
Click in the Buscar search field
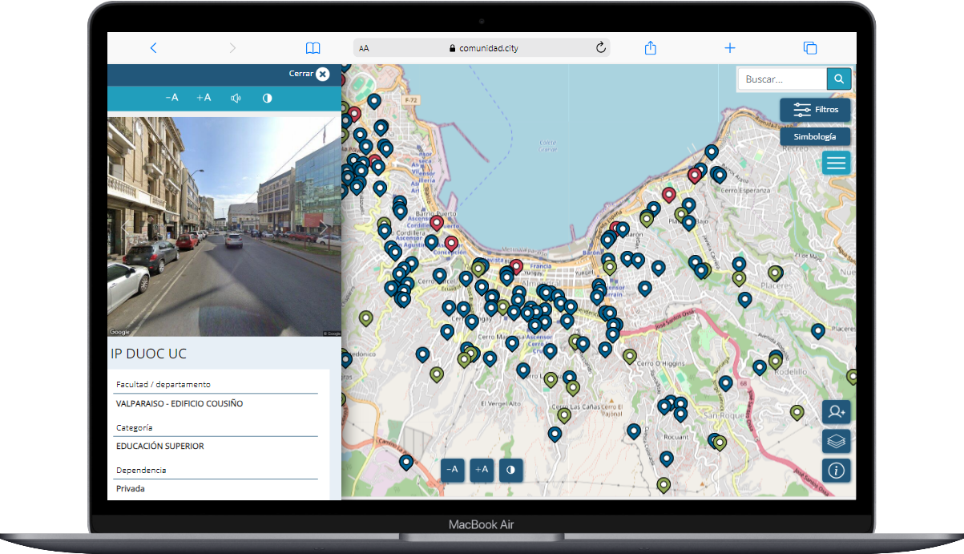click(781, 79)
